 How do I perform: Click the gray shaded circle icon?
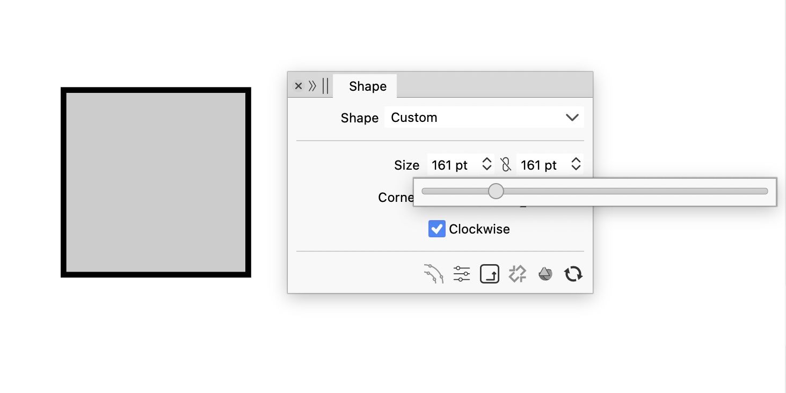(545, 274)
